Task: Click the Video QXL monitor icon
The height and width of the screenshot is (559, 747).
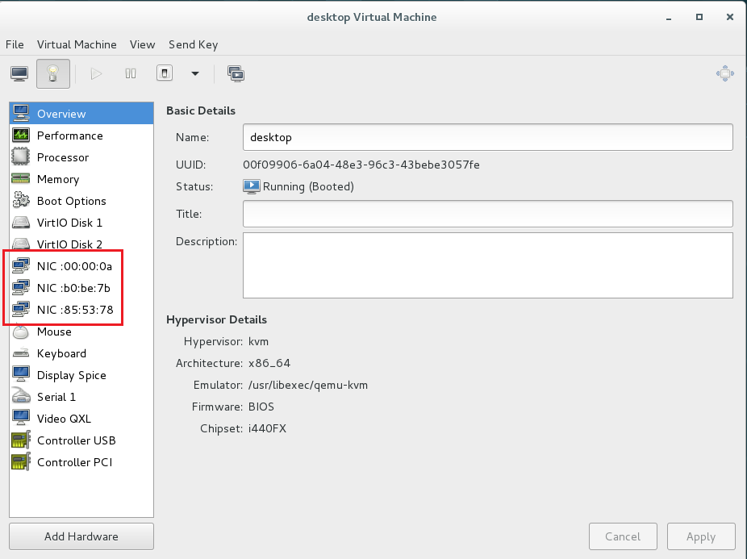Action: point(21,418)
